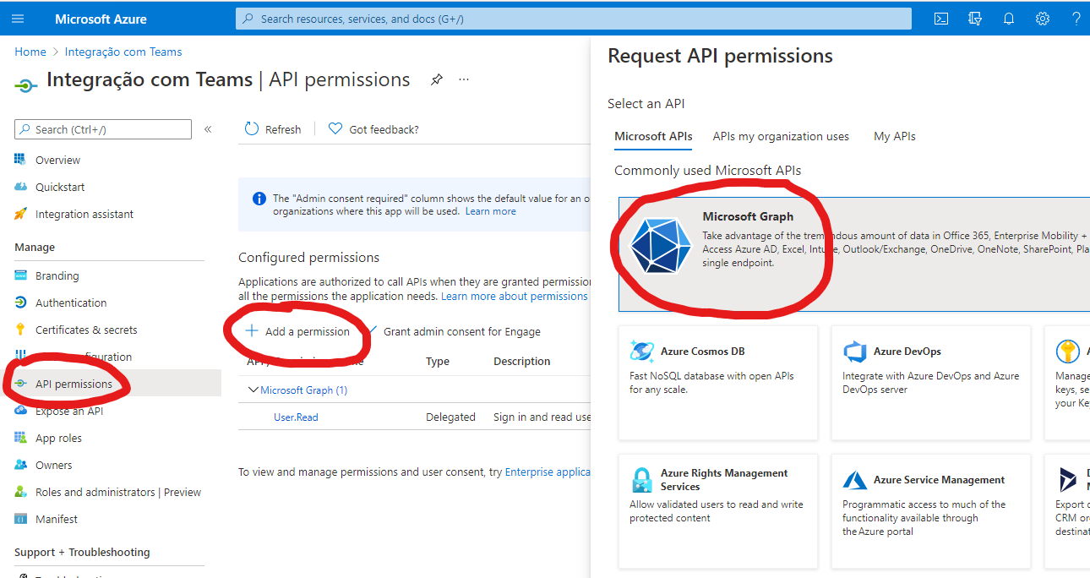Choose the Azure Cosmos DB card

tap(718, 383)
